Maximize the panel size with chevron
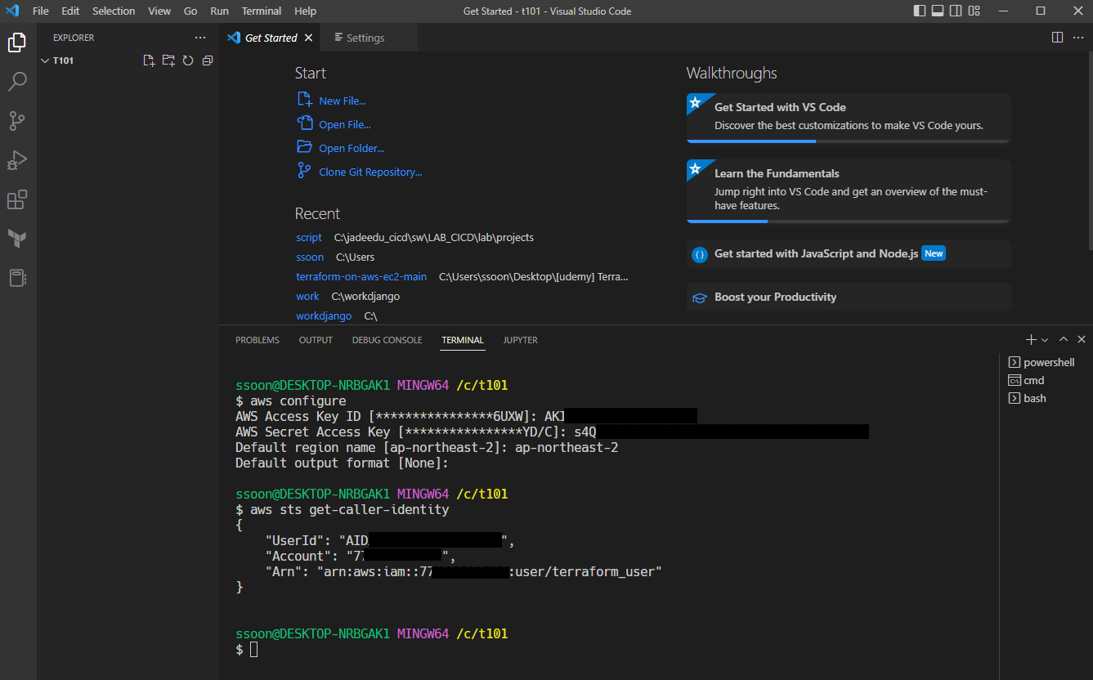 (x=1064, y=339)
